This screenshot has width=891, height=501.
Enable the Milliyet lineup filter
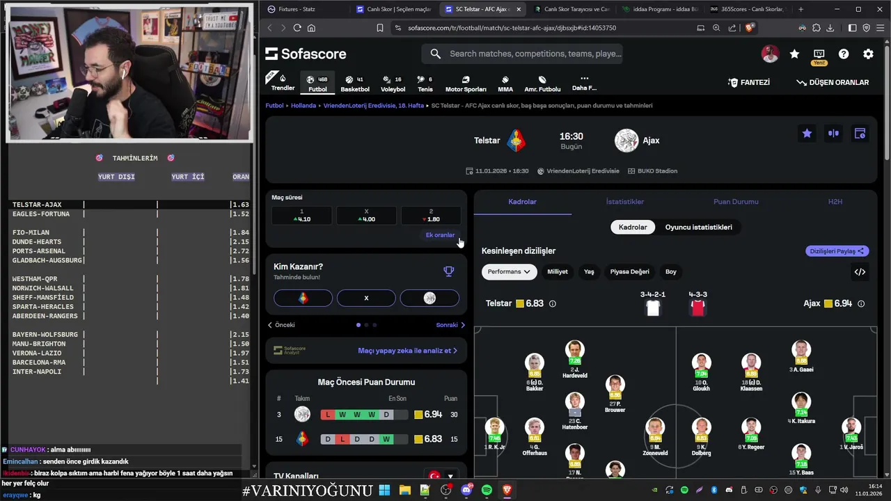pos(558,272)
